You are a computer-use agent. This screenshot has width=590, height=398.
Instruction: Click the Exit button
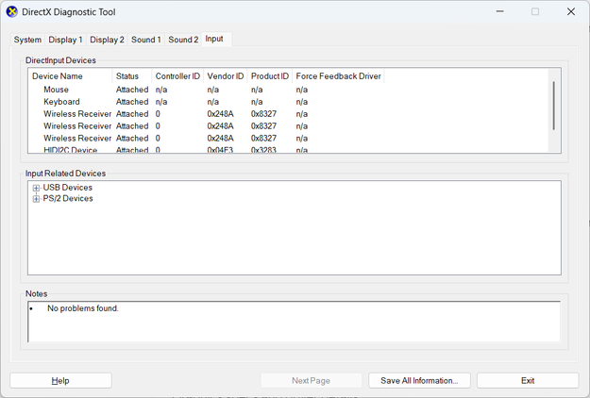(528, 380)
